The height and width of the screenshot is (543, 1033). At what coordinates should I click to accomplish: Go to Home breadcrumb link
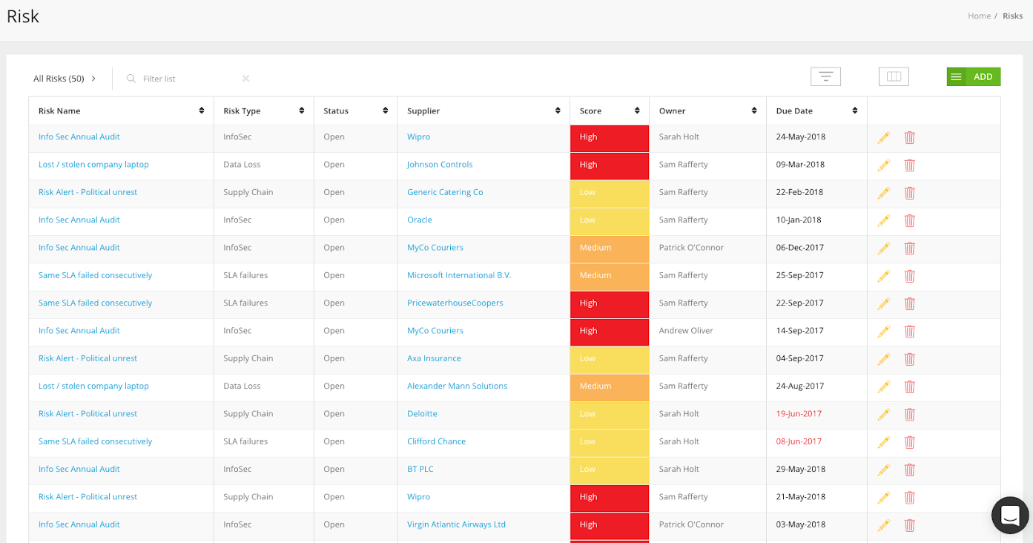[x=979, y=16]
